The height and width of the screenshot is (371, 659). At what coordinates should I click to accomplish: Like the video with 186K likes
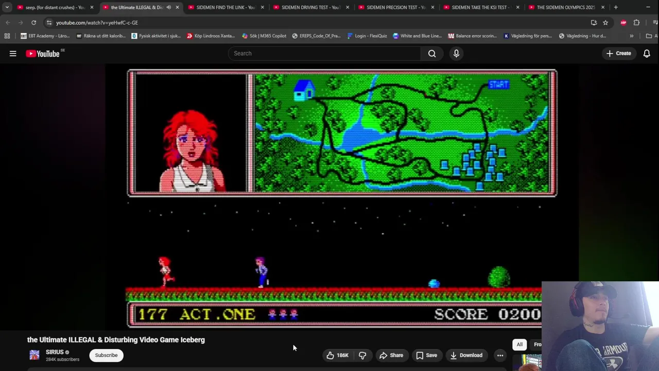[x=337, y=355]
